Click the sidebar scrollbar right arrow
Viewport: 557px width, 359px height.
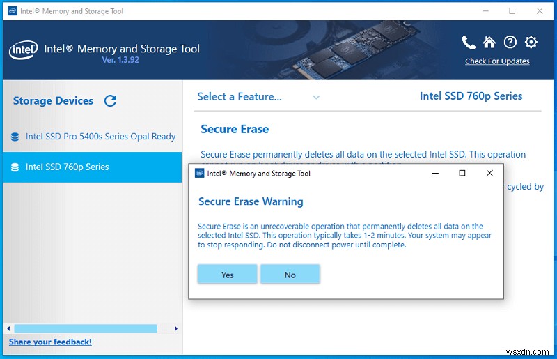pyautogui.click(x=176, y=328)
